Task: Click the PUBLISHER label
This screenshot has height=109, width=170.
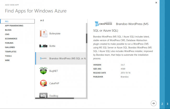Action: click(98, 77)
